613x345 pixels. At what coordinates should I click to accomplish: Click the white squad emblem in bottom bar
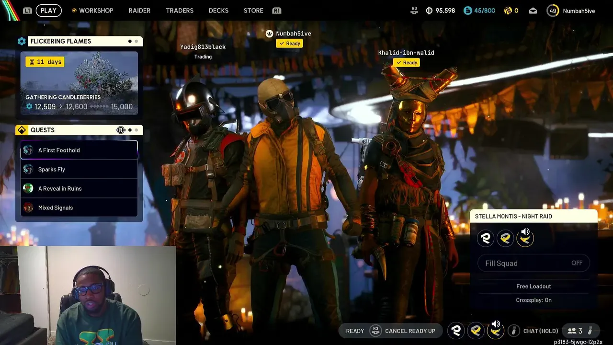(456, 331)
